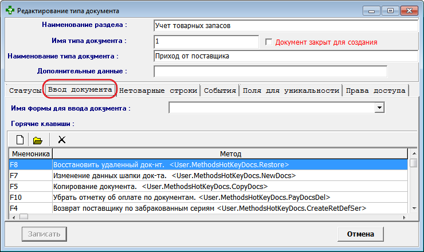The image size is (424, 252).
Task: Go to the Права доступа tab
Action: [376, 90]
